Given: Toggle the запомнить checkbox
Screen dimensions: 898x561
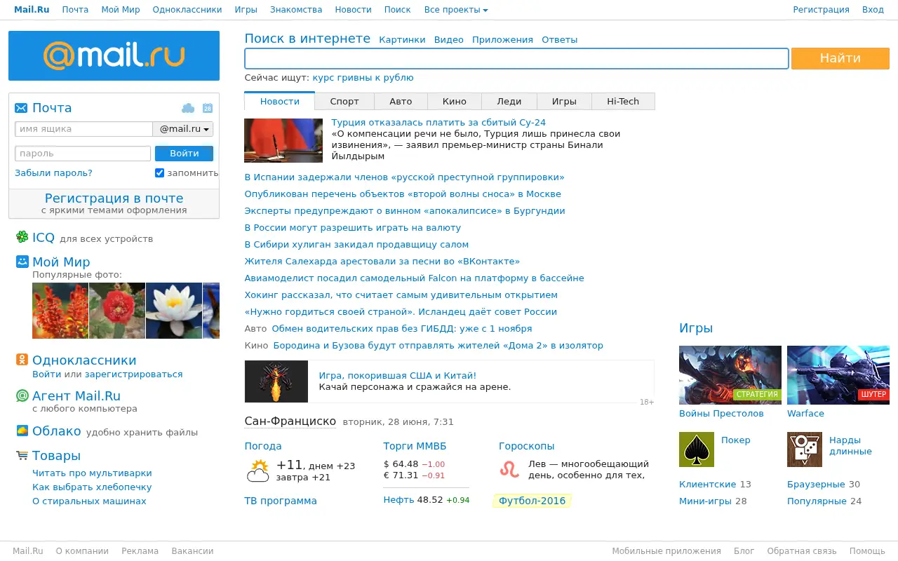Looking at the screenshot, I should point(159,173).
